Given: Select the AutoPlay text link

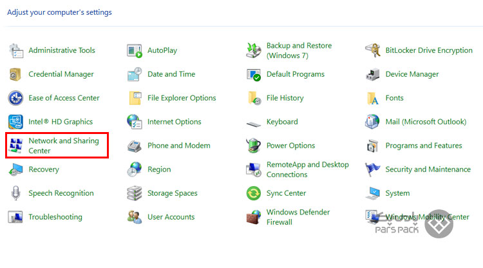Looking at the screenshot, I should click(x=162, y=50).
